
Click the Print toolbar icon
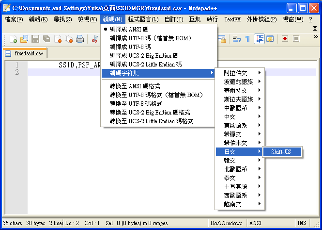(x=80, y=39)
